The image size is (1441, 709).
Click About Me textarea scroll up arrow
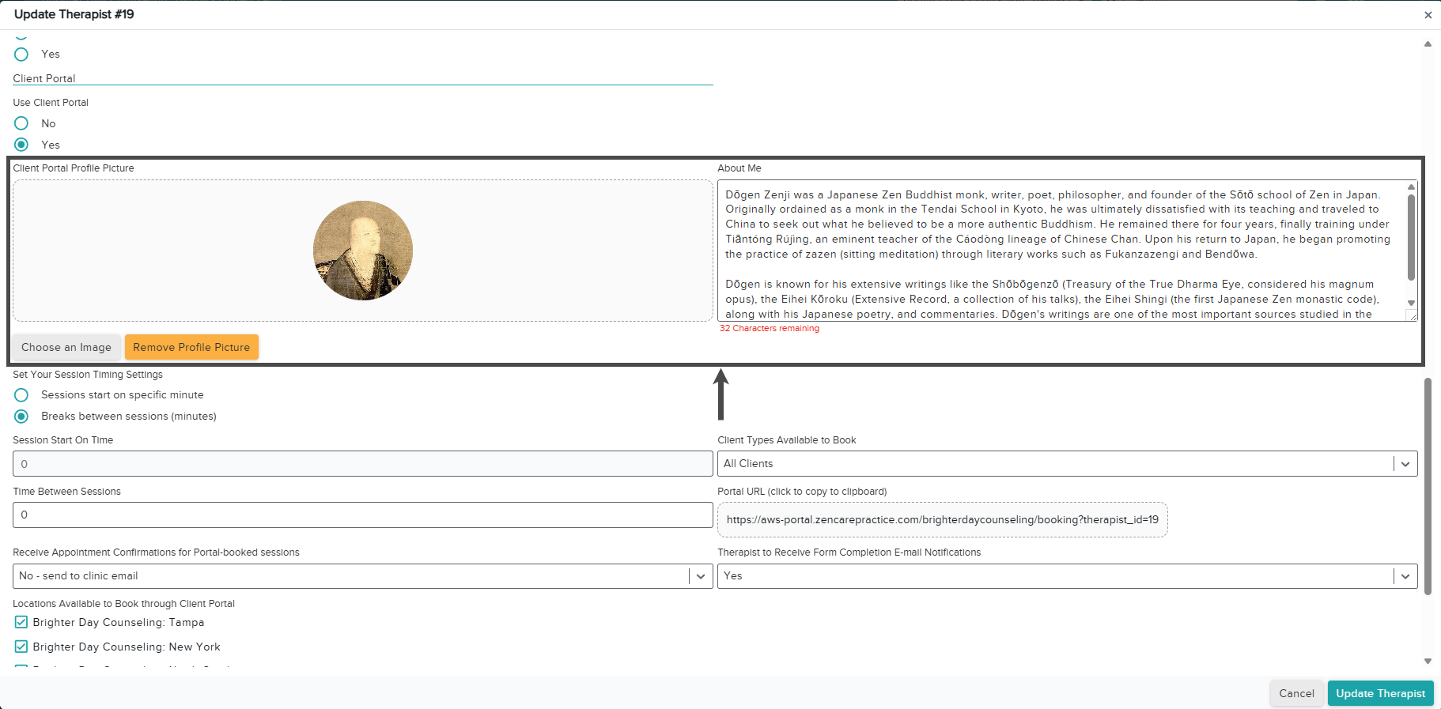[x=1411, y=187]
